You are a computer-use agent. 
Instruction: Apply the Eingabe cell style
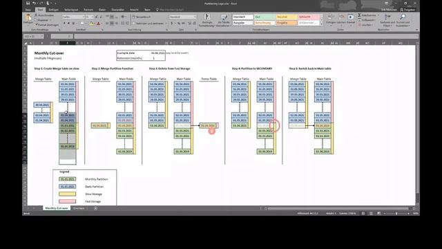pyautogui.click(x=287, y=23)
